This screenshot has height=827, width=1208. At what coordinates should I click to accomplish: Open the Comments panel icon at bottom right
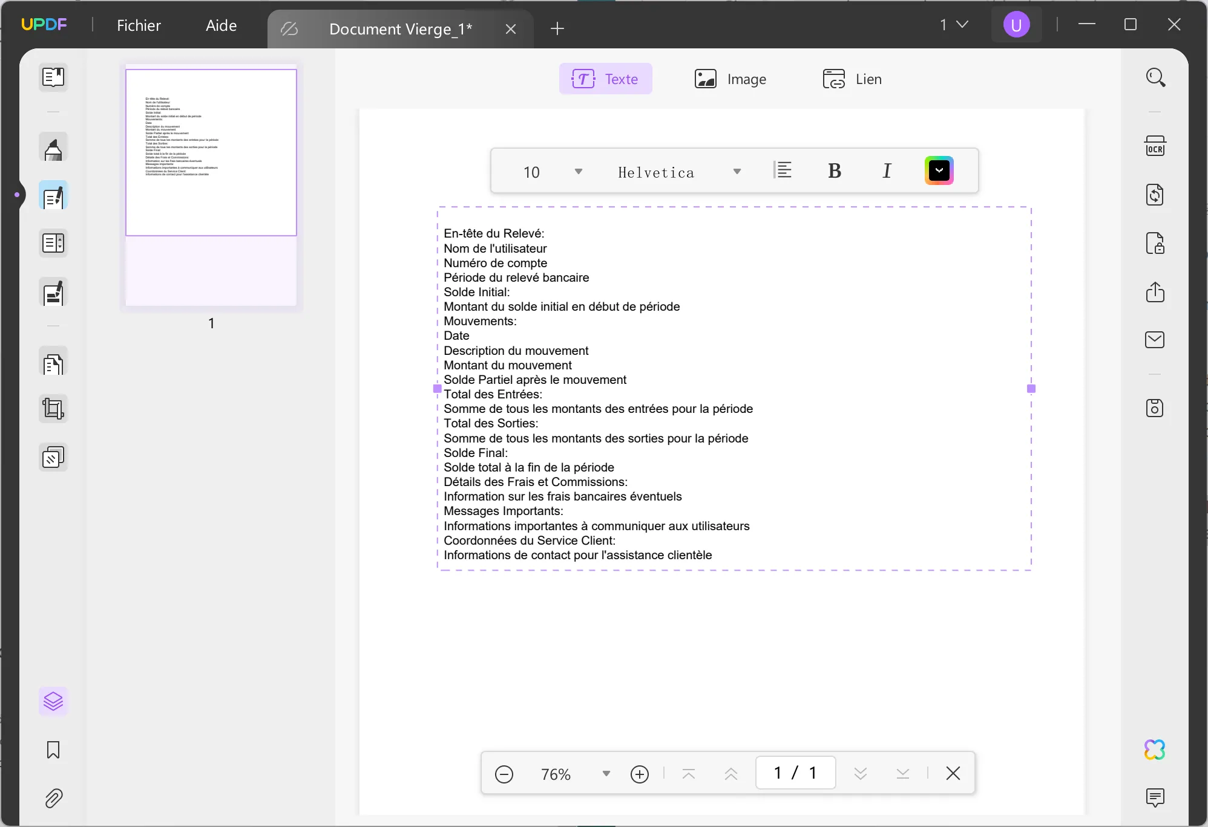pos(1155,798)
